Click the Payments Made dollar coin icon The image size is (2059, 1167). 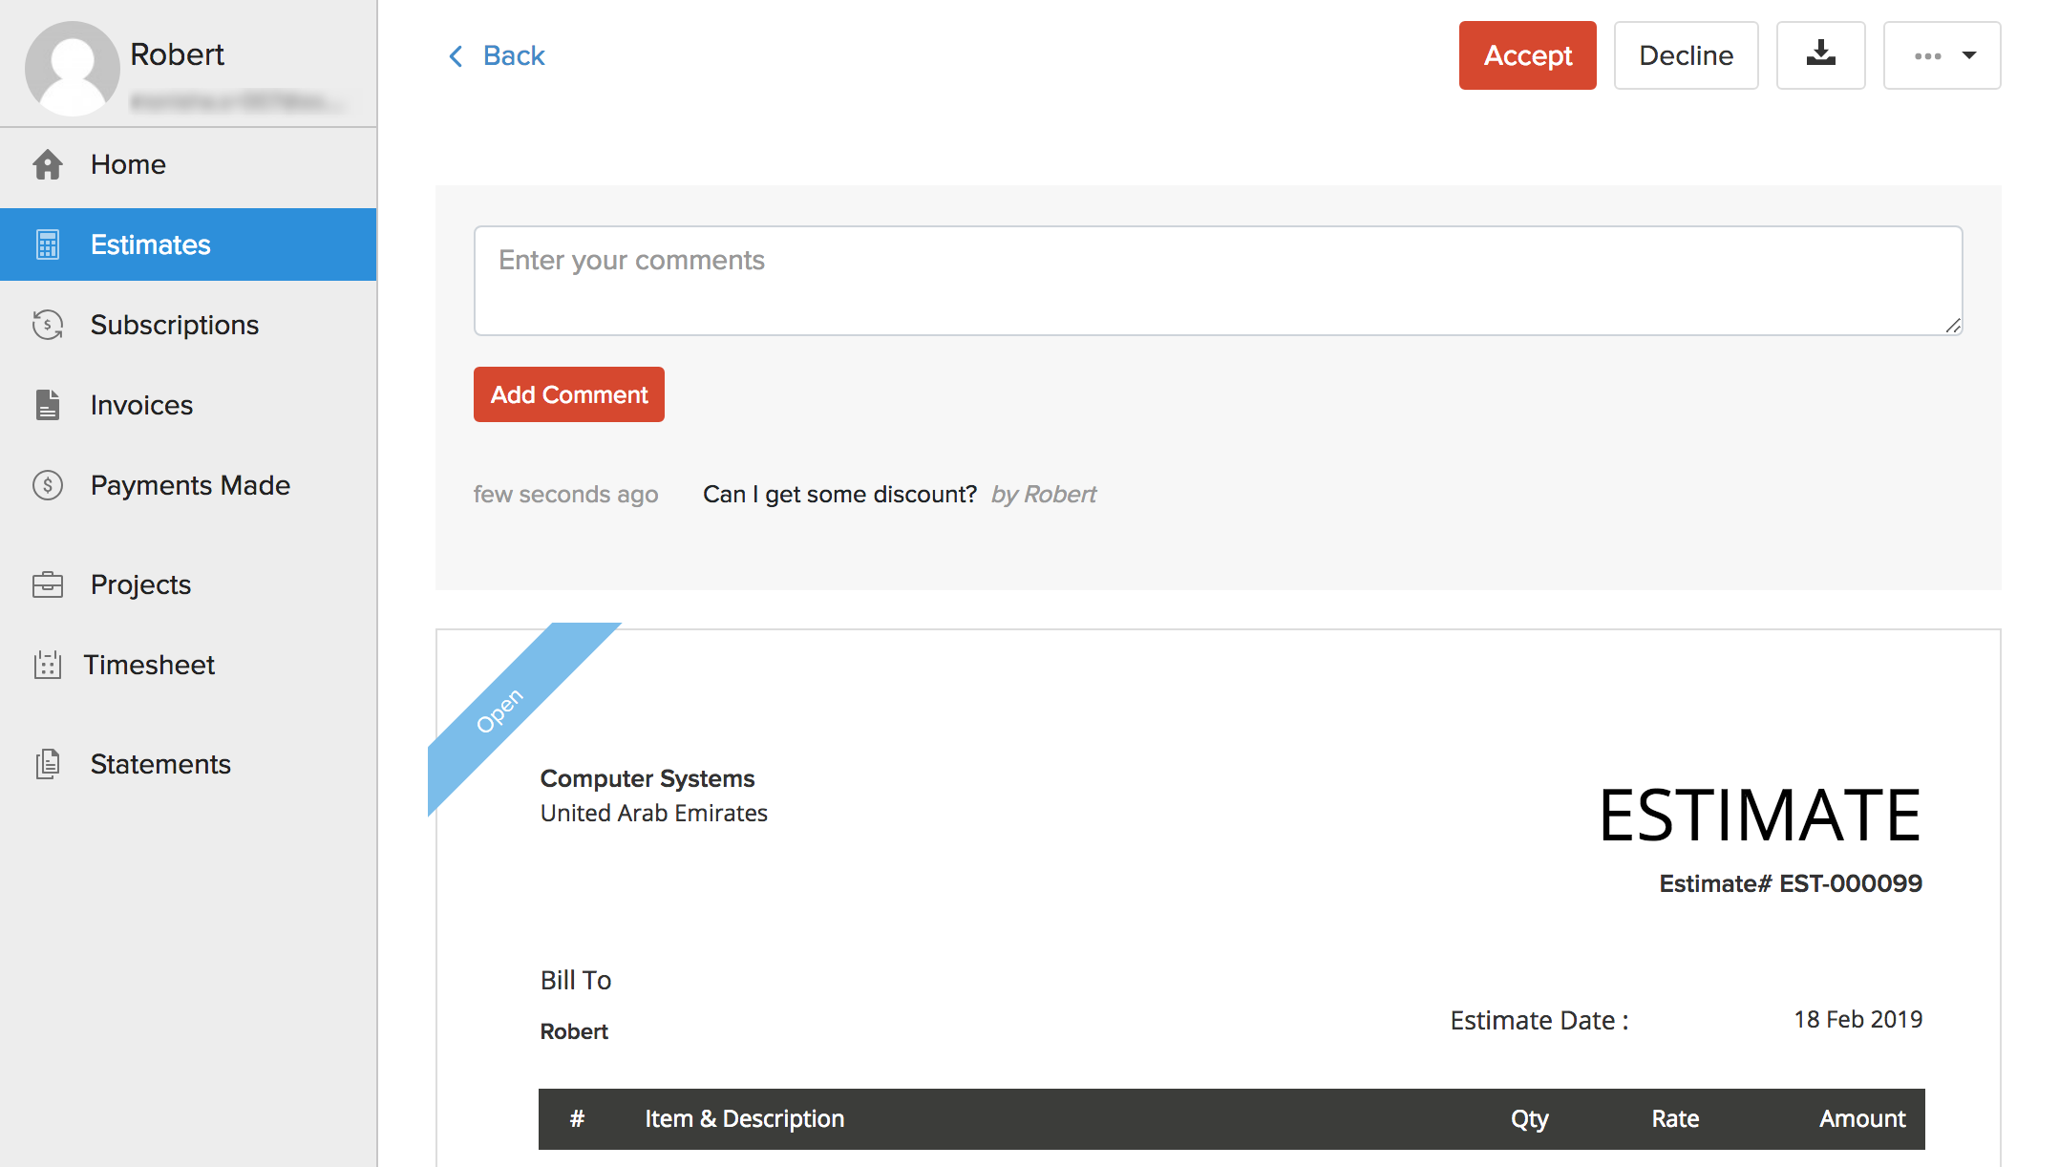pos(48,485)
